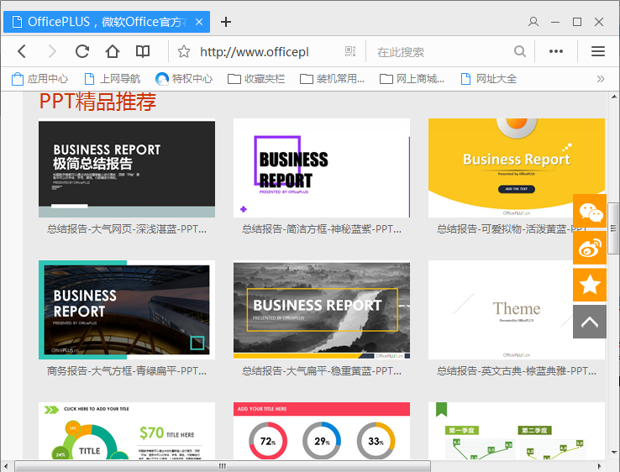Viewport: 620px width, 472px height.
Task: Open the 网上商城 bookmark folder
Action: (412, 79)
